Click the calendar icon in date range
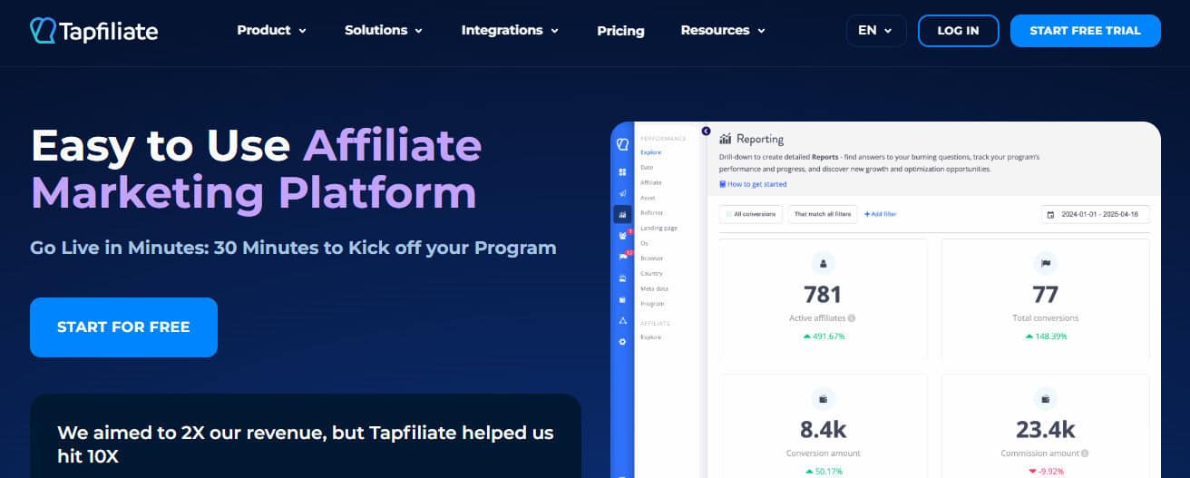The width and height of the screenshot is (1190, 478). pos(1051,215)
